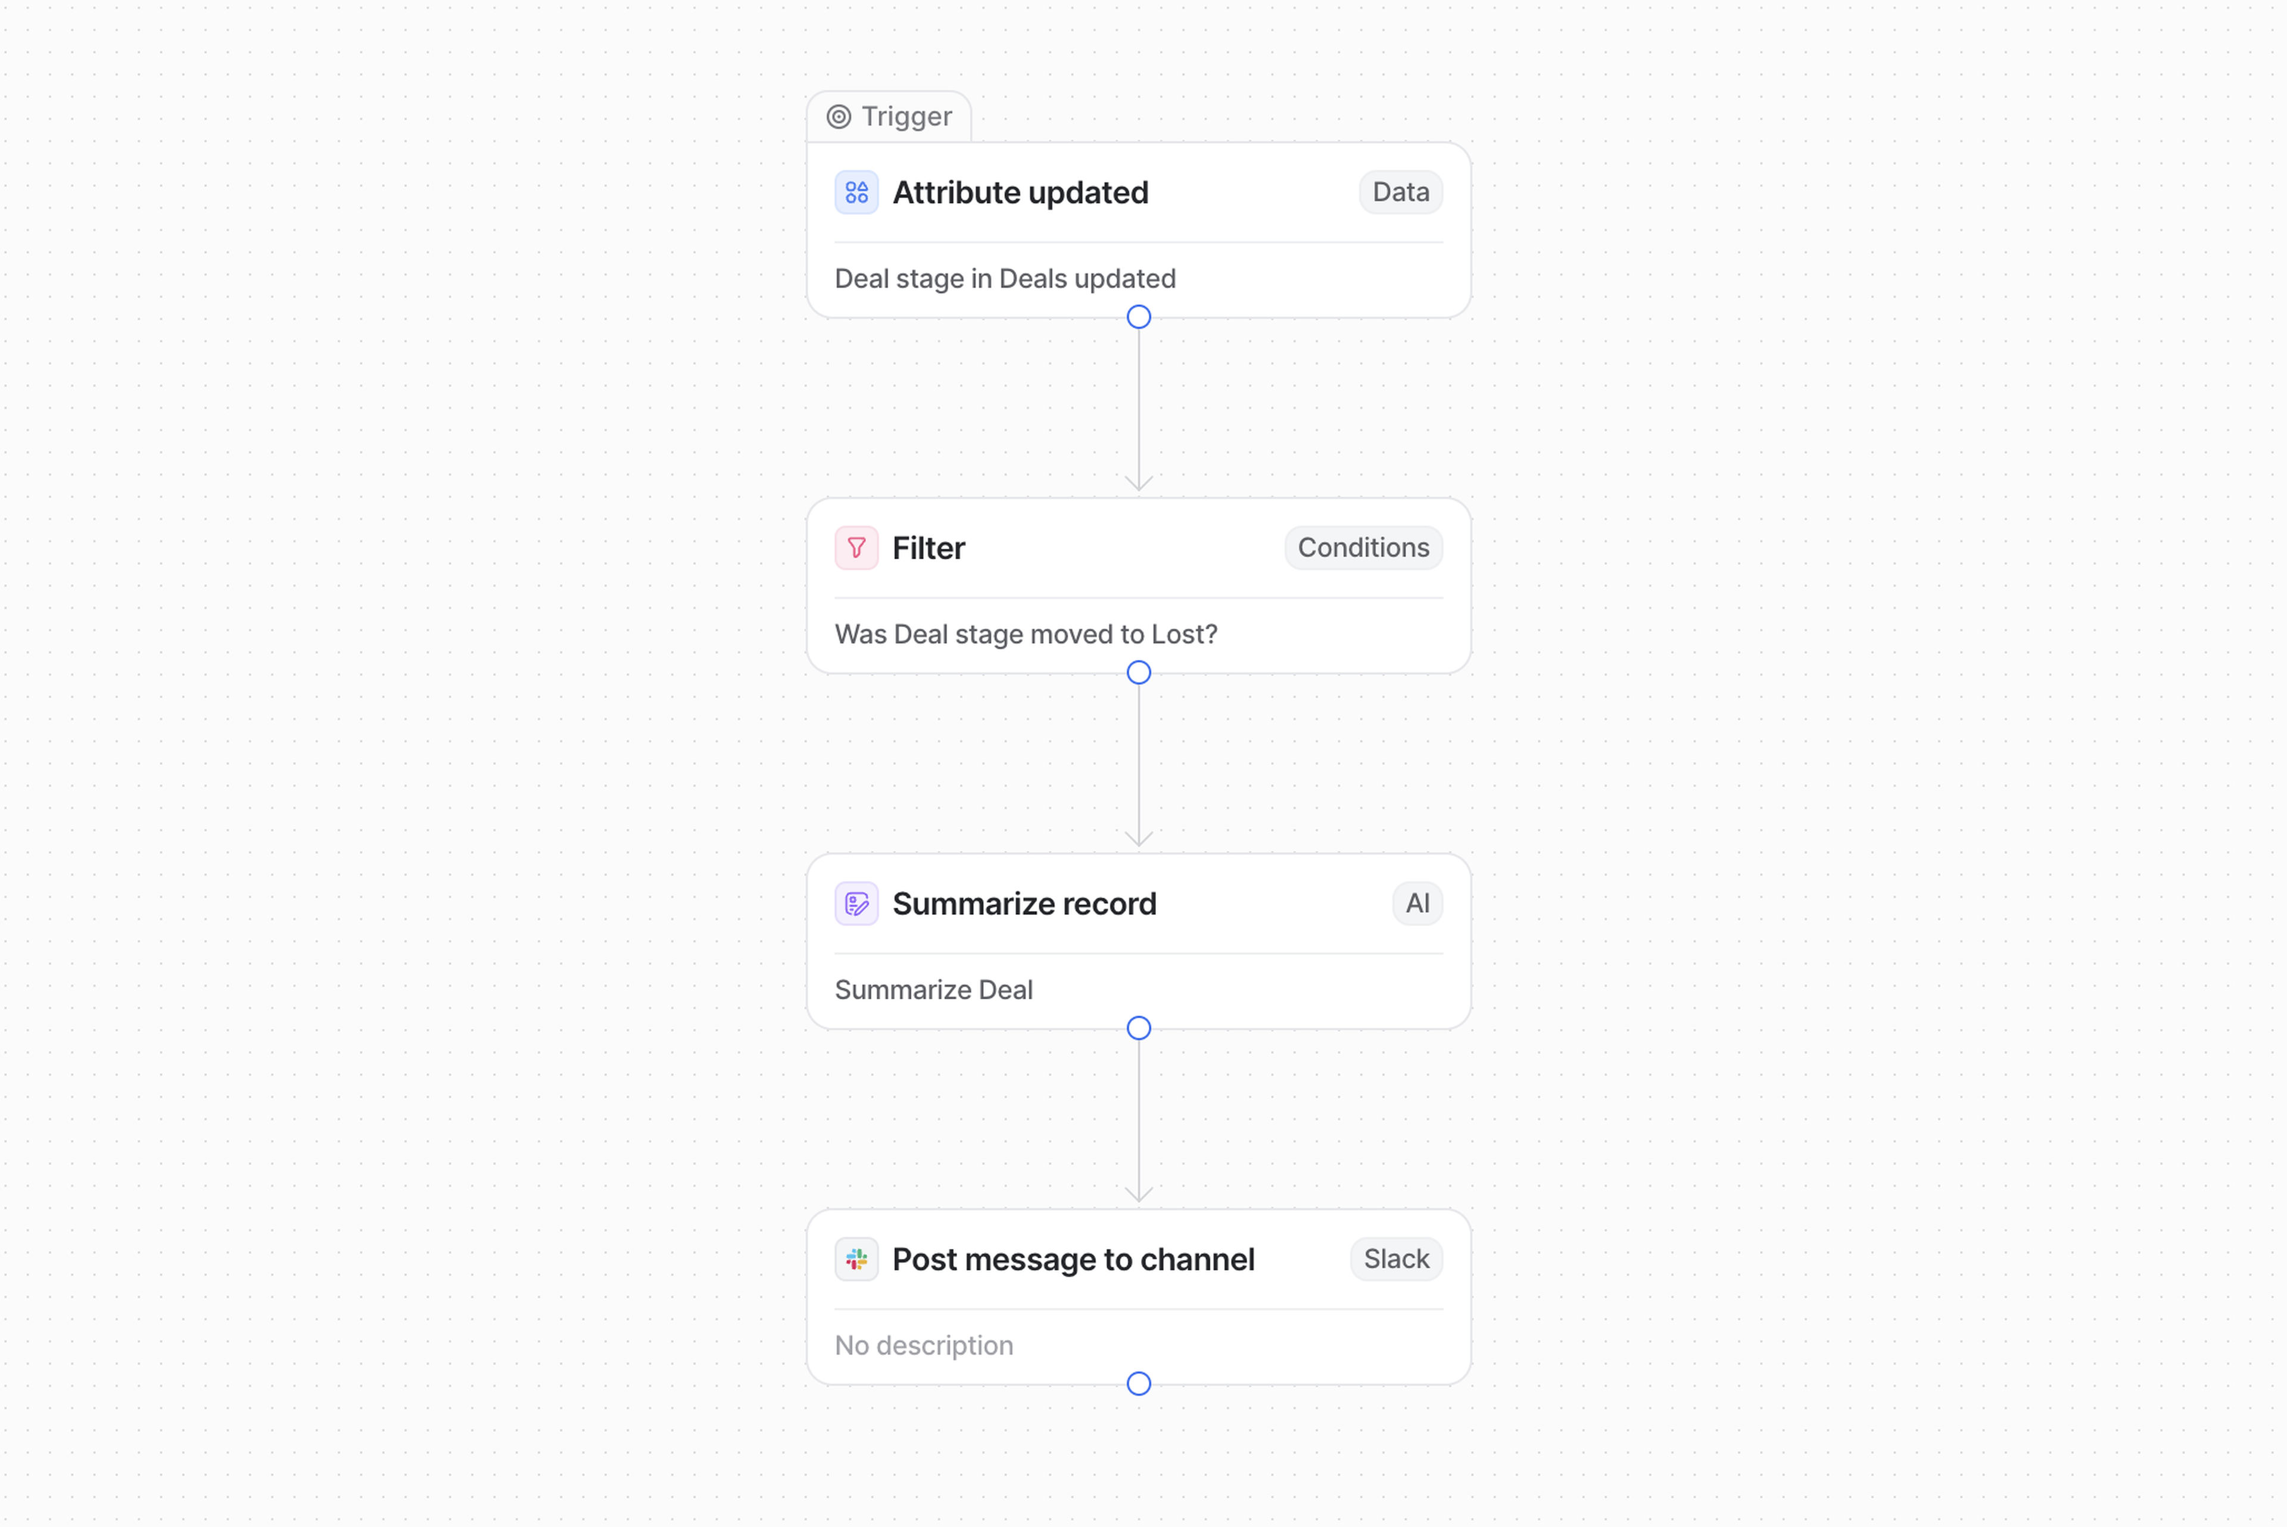Viewport: 2287px width, 1527px height.
Task: Click the Slack badge on Post message block
Action: click(1395, 1259)
